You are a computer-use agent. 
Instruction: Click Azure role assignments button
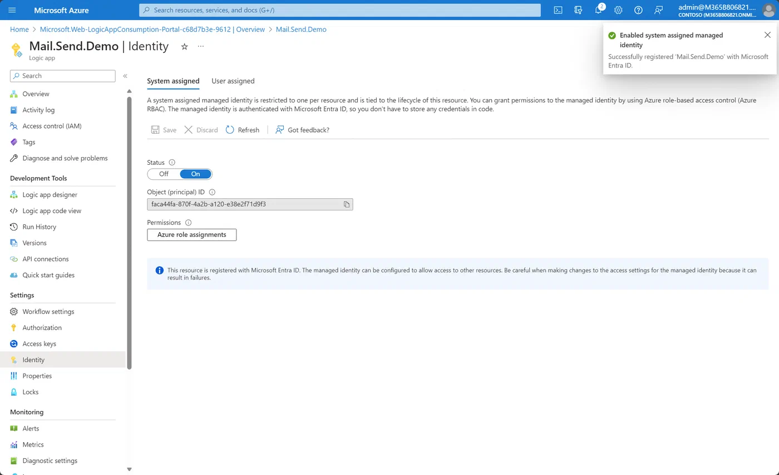[191, 235]
